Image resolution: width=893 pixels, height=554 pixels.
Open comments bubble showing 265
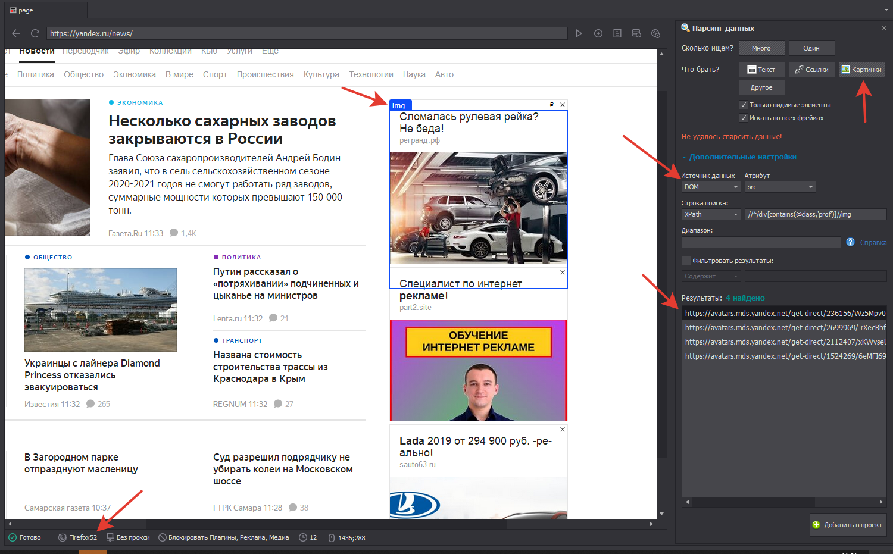click(x=98, y=404)
